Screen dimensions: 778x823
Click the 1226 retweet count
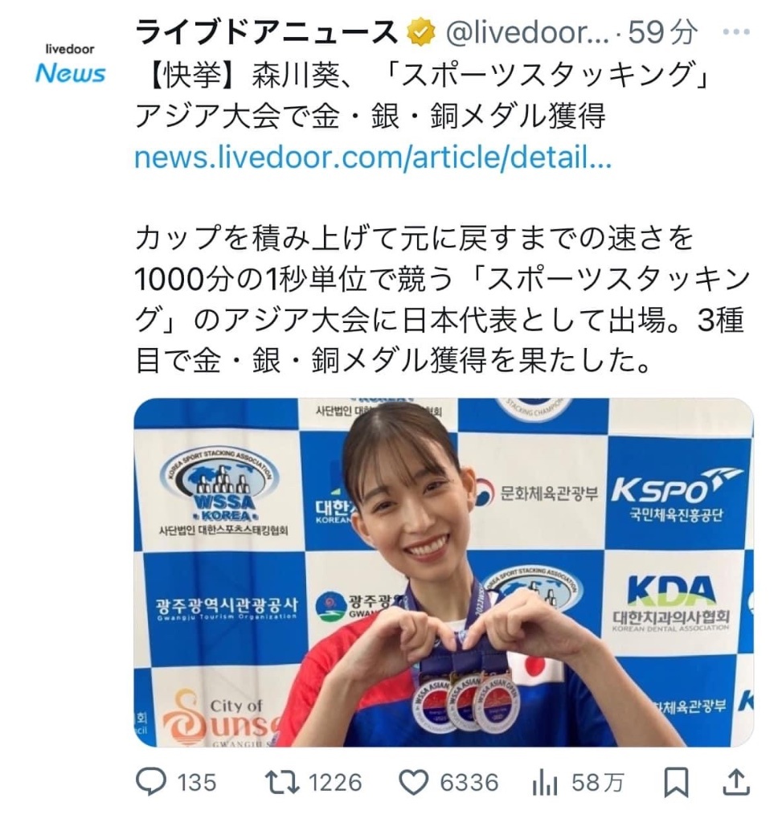tap(335, 783)
